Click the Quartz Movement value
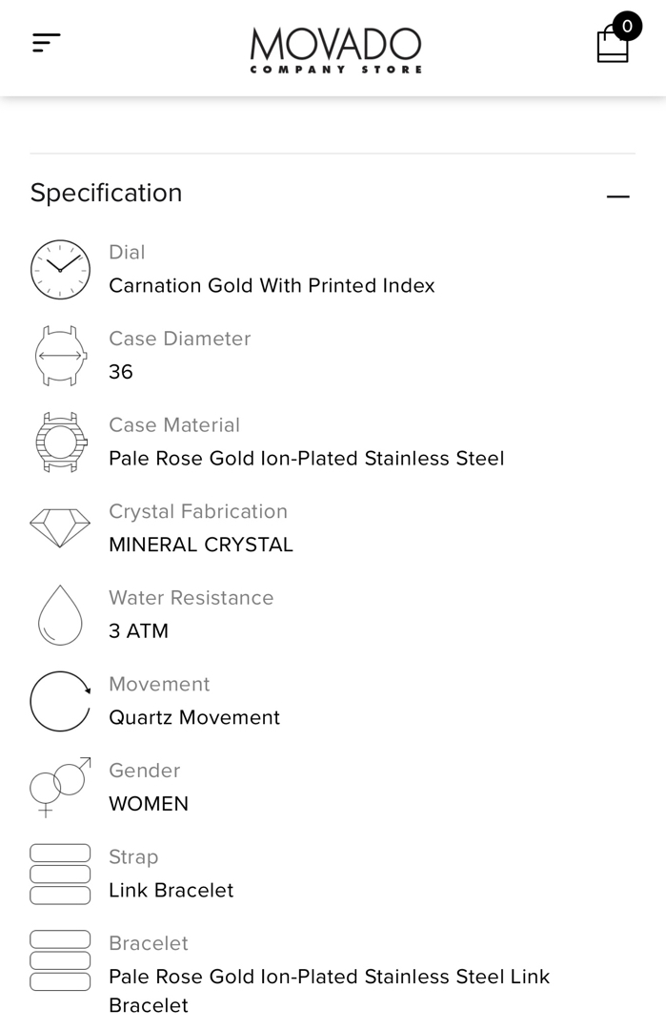The height and width of the screenshot is (1030, 666). [x=194, y=718]
